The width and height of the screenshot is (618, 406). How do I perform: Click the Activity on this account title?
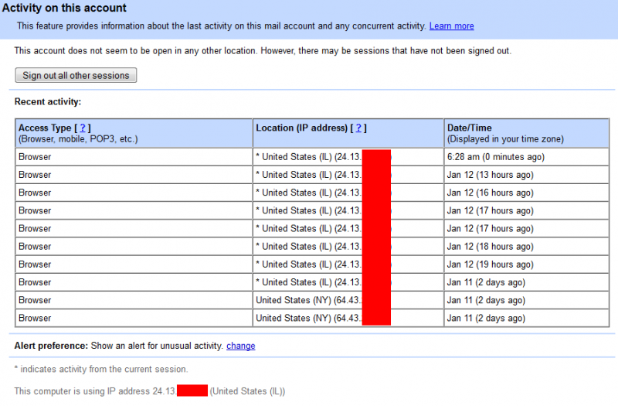(x=64, y=8)
